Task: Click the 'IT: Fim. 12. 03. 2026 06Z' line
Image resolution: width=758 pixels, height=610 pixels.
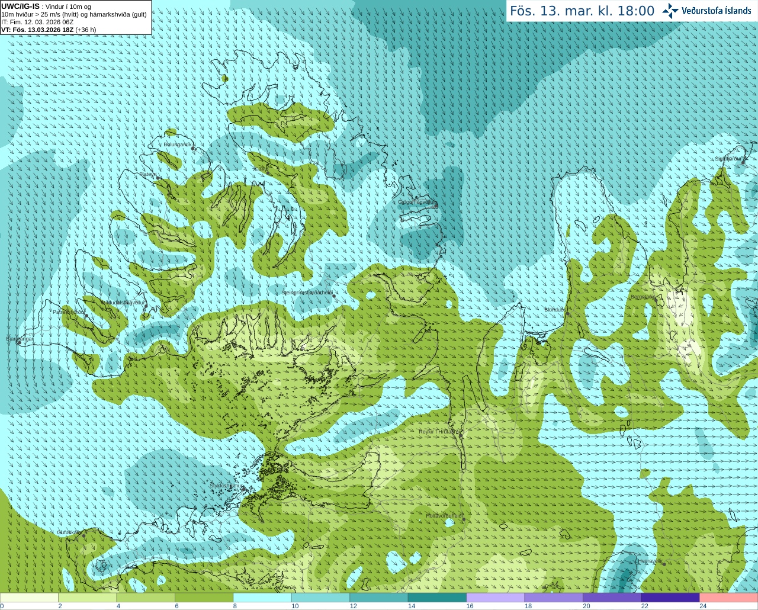Action: click(37, 22)
